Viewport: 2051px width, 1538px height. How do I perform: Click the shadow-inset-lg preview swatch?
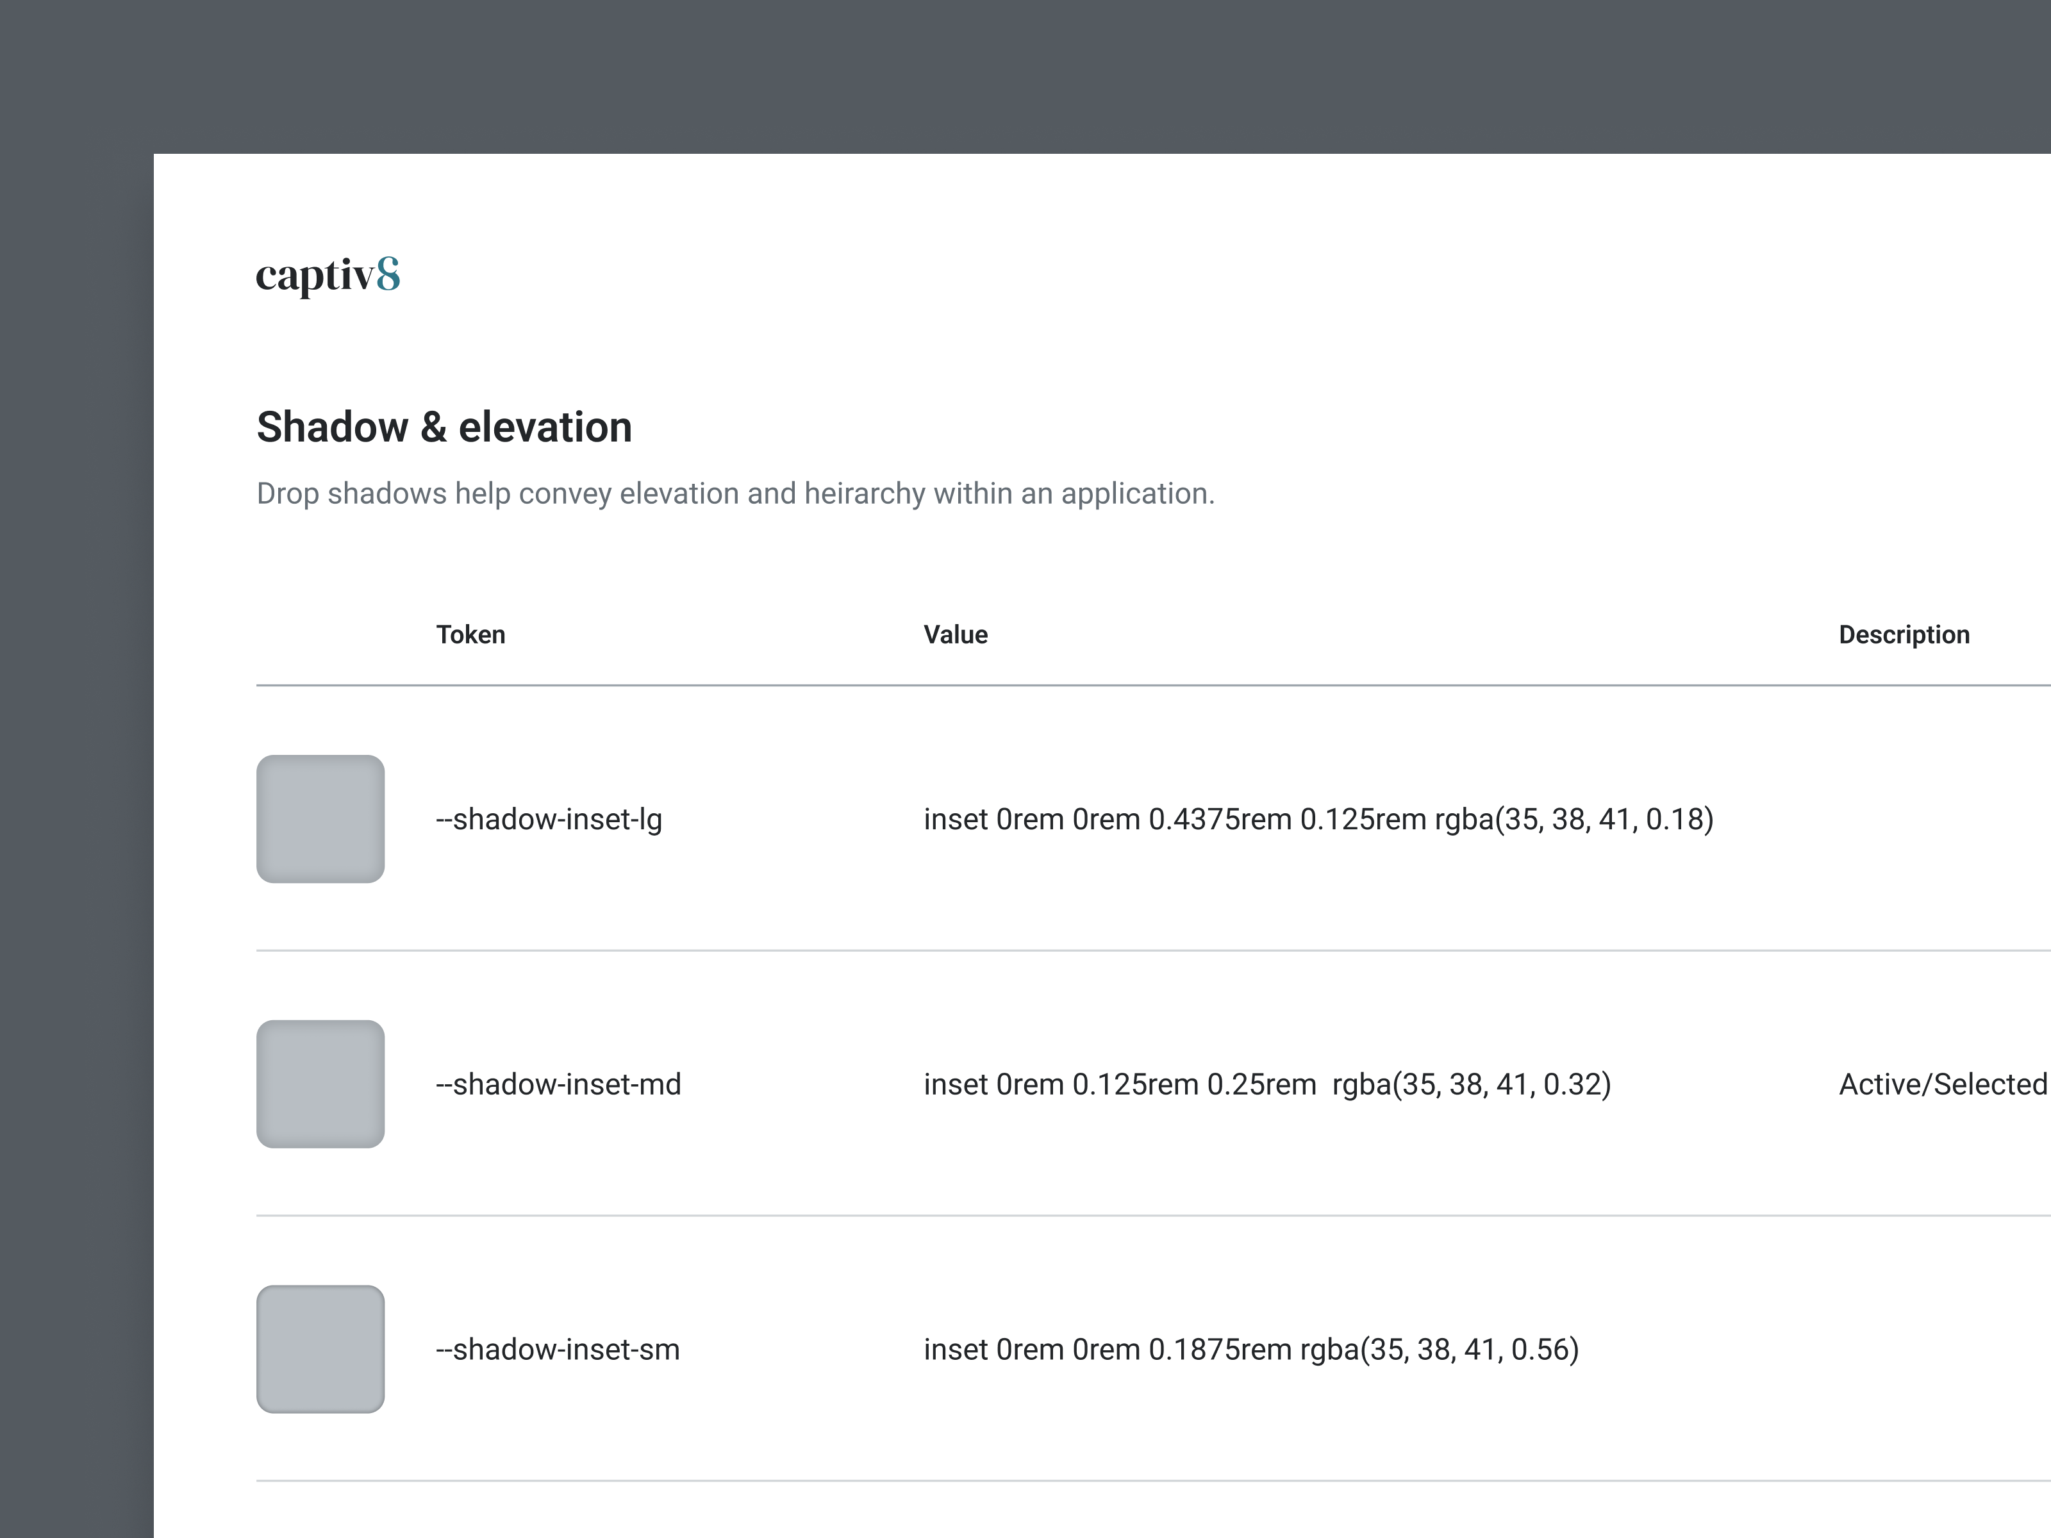(320, 818)
